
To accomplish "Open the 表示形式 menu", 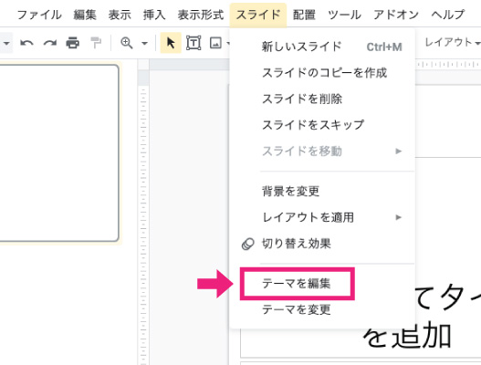I will tap(201, 15).
